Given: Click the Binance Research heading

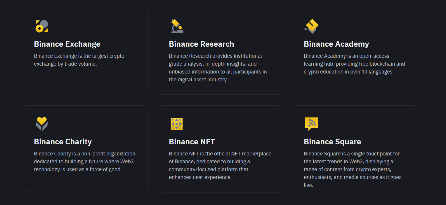Looking at the screenshot, I should (x=202, y=44).
